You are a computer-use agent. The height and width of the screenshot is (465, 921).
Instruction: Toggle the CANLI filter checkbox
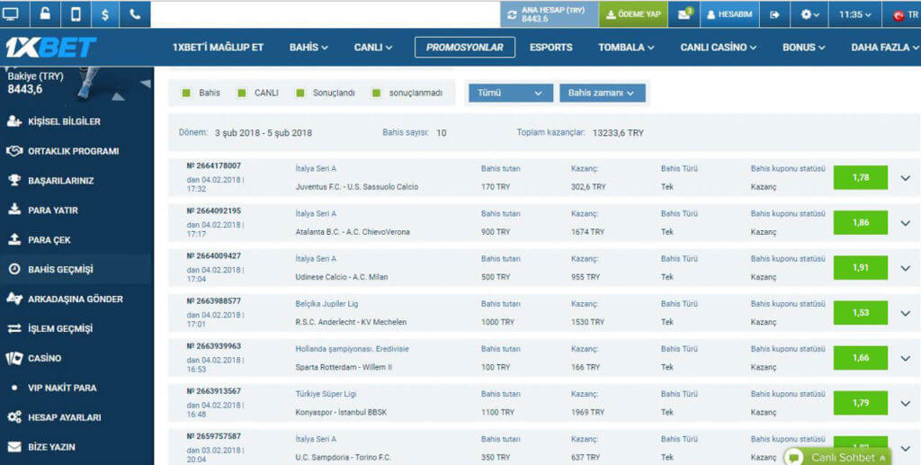point(241,93)
